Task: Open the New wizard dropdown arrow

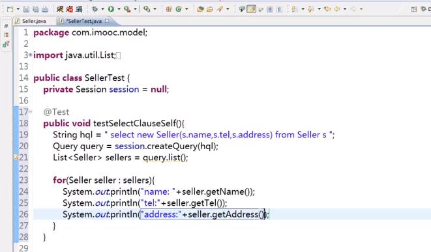Action: point(18,9)
